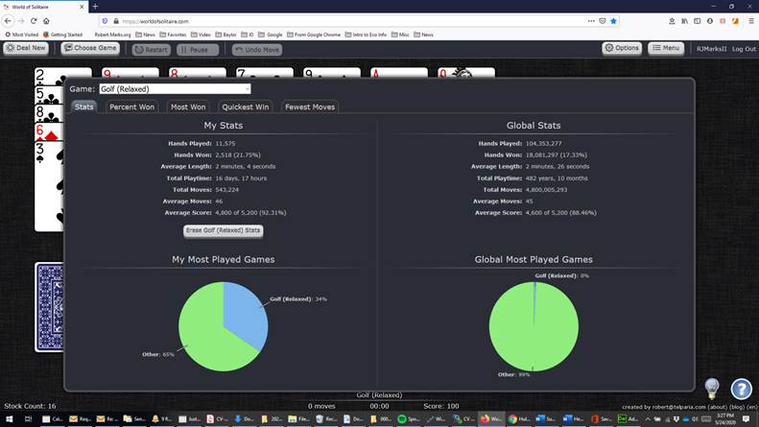The height and width of the screenshot is (427, 759).
Task: Select the Quickest Win tab
Action: pyautogui.click(x=247, y=107)
